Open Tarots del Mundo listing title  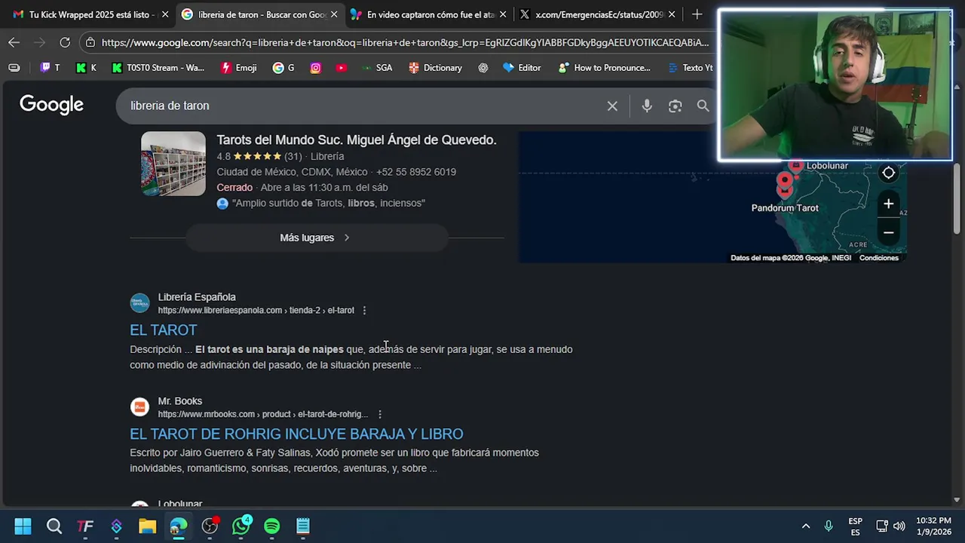[357, 140]
